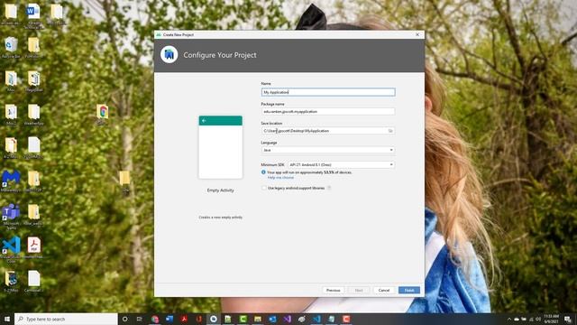Click help icon beside legacy libraries option

tap(329, 188)
